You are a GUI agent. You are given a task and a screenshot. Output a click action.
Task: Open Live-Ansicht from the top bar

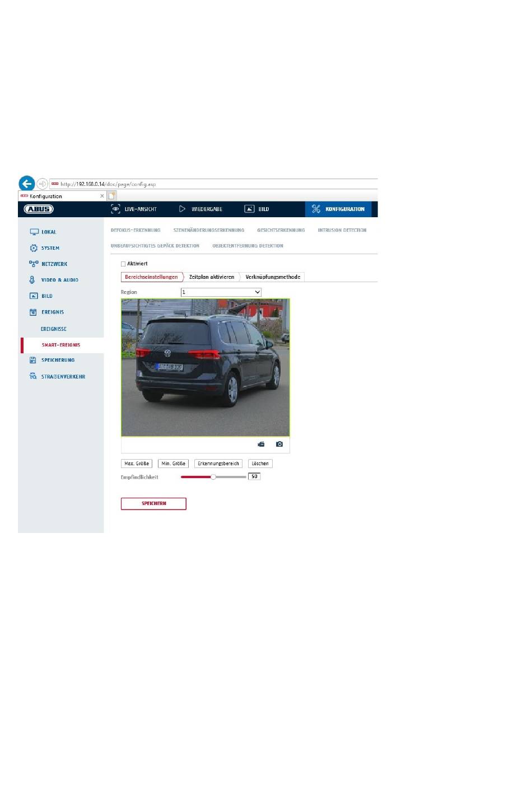pyautogui.click(x=134, y=209)
